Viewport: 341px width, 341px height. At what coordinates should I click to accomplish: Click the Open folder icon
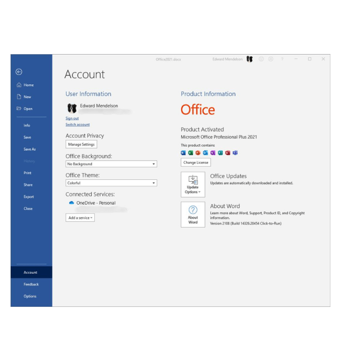point(19,109)
